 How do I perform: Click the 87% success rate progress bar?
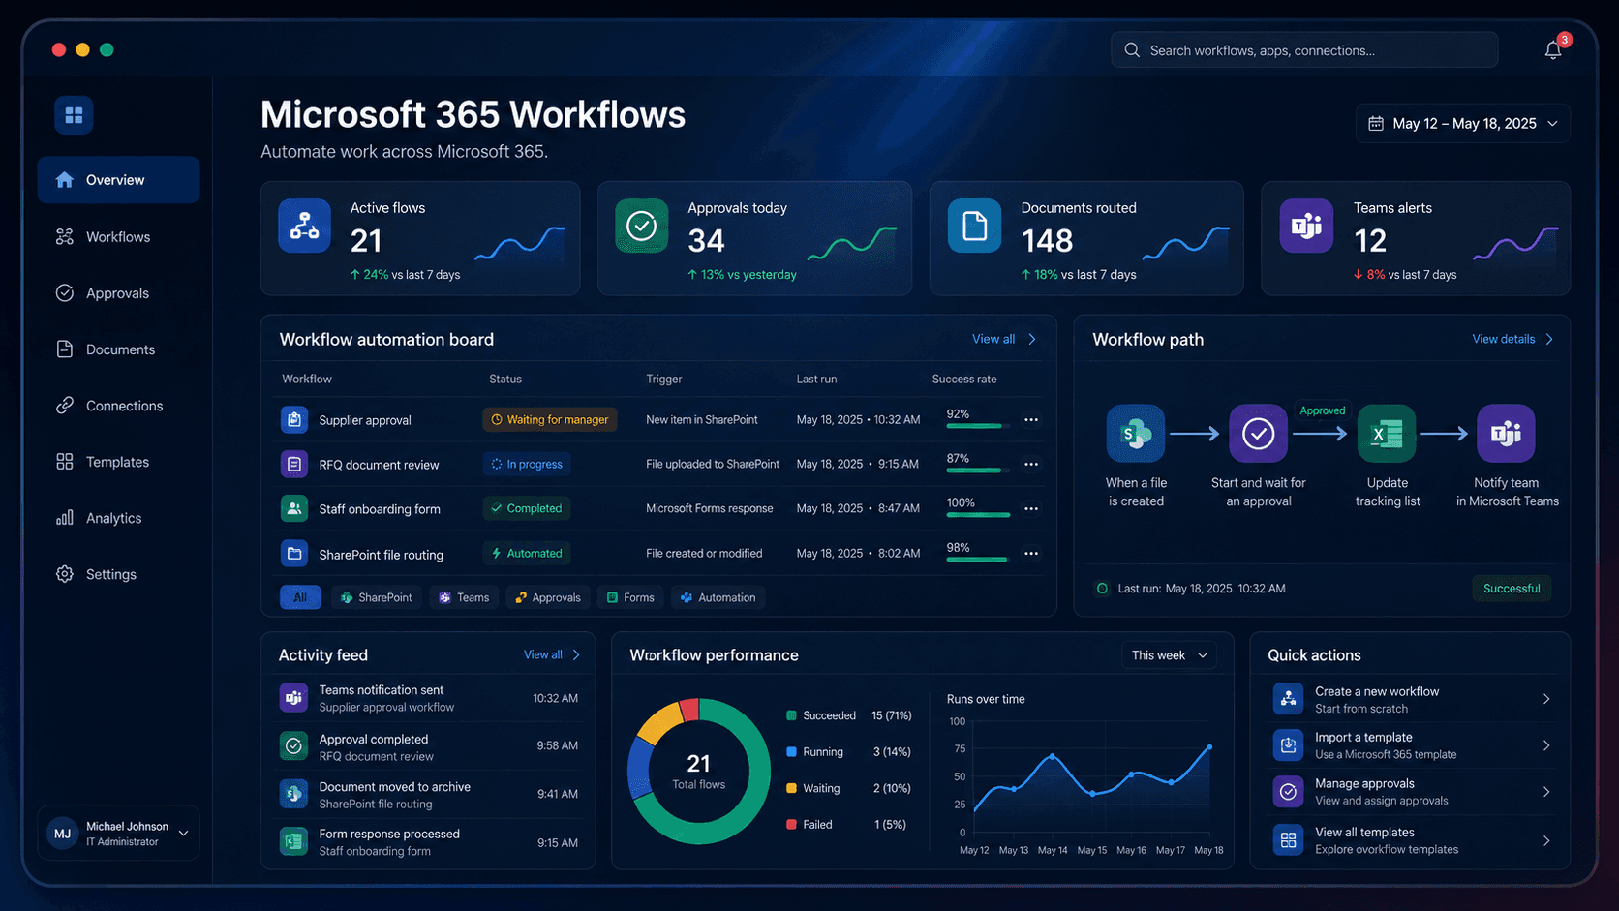coord(978,471)
